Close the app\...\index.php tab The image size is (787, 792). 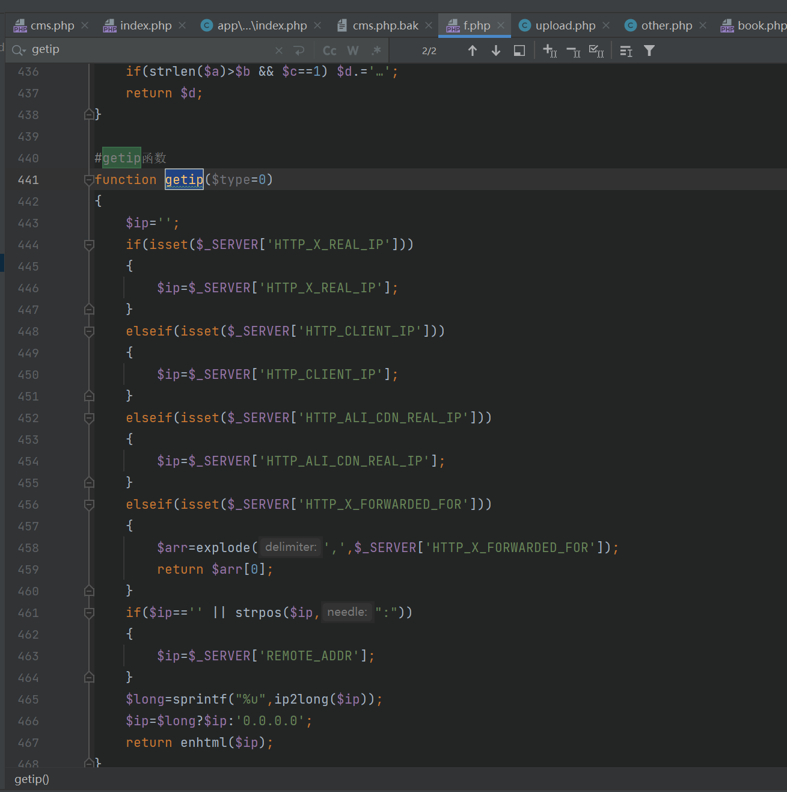(317, 25)
